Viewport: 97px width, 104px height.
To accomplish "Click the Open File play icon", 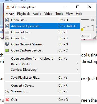I will [x=7, y=20].
